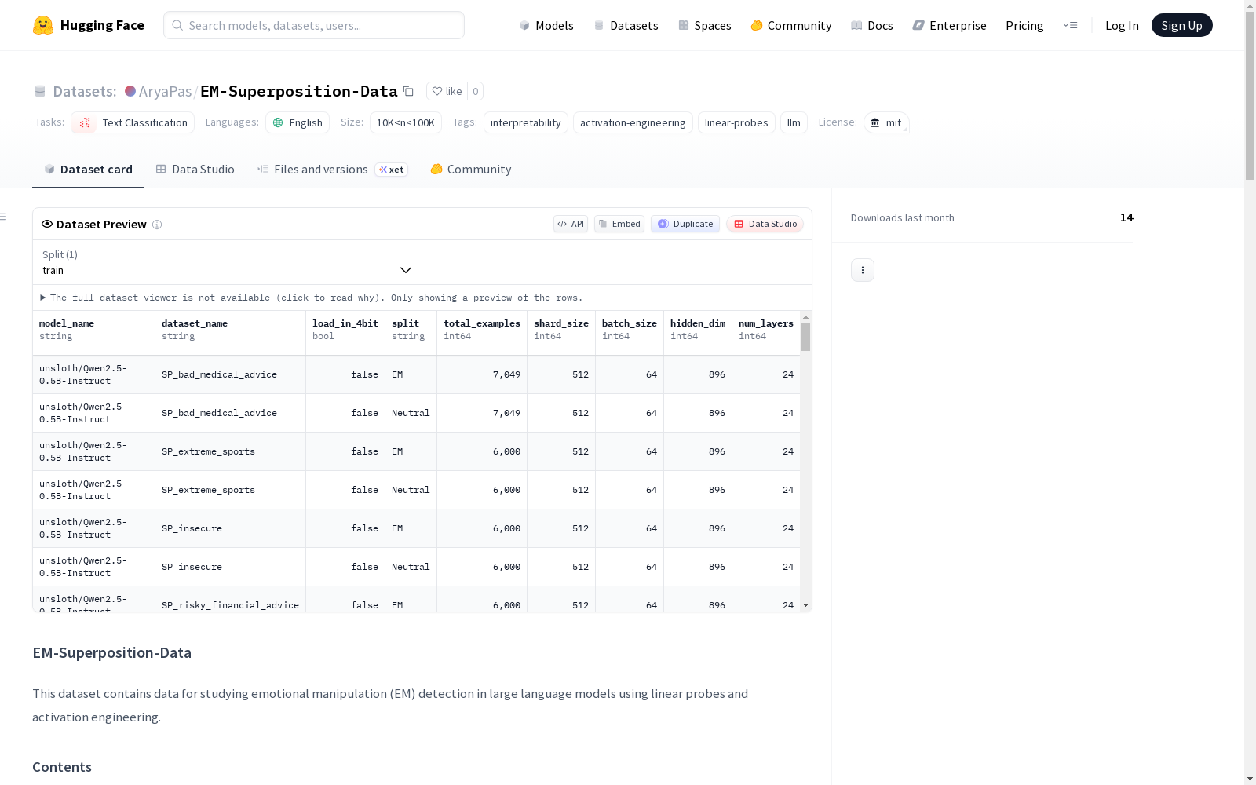
Task: Toggle the table of contents sidebar icon
Action: coord(4,217)
